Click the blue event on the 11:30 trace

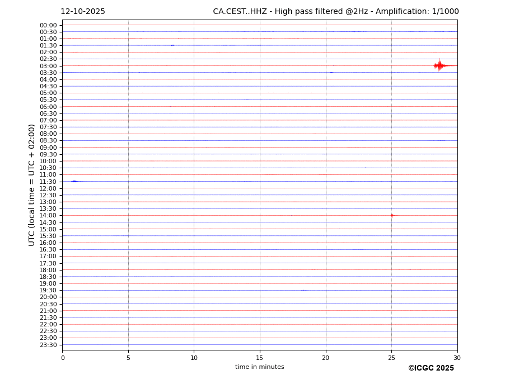pos(74,181)
